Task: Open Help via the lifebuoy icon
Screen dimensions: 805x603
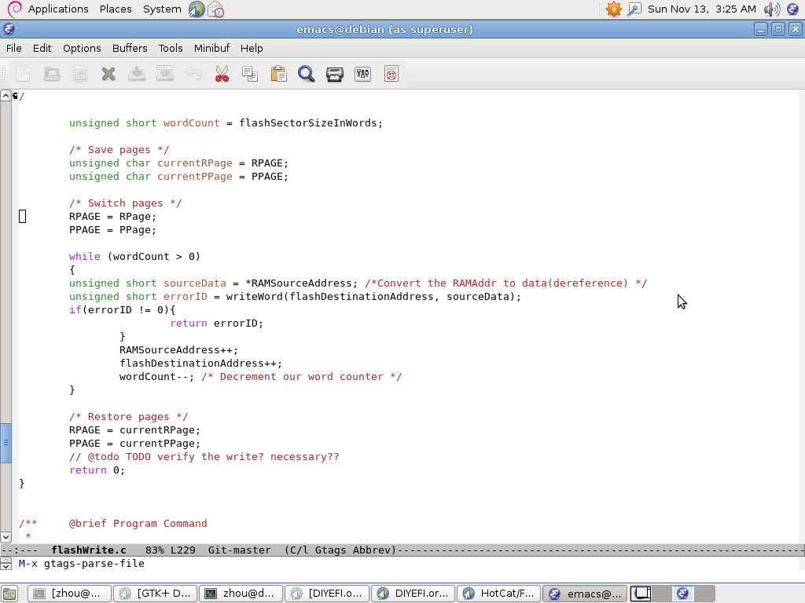Action: tap(391, 74)
